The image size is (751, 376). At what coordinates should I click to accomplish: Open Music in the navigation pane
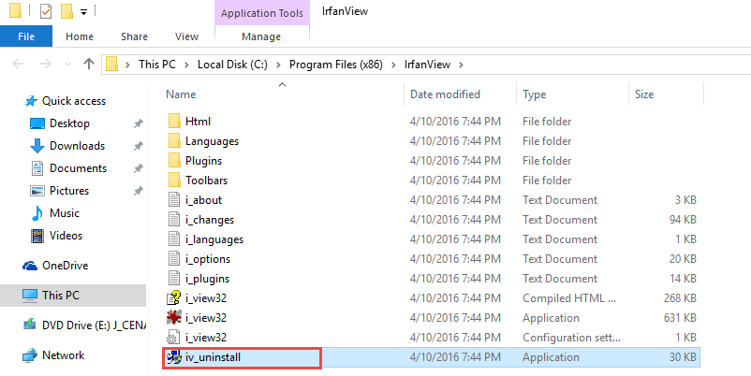click(65, 213)
